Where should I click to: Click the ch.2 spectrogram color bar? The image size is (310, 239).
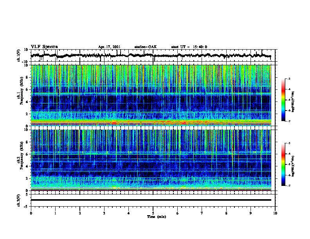tap(283, 164)
